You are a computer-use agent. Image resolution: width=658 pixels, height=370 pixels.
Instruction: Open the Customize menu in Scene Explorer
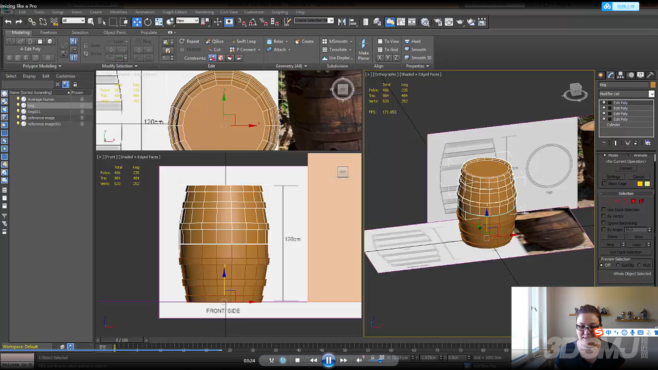pos(66,76)
